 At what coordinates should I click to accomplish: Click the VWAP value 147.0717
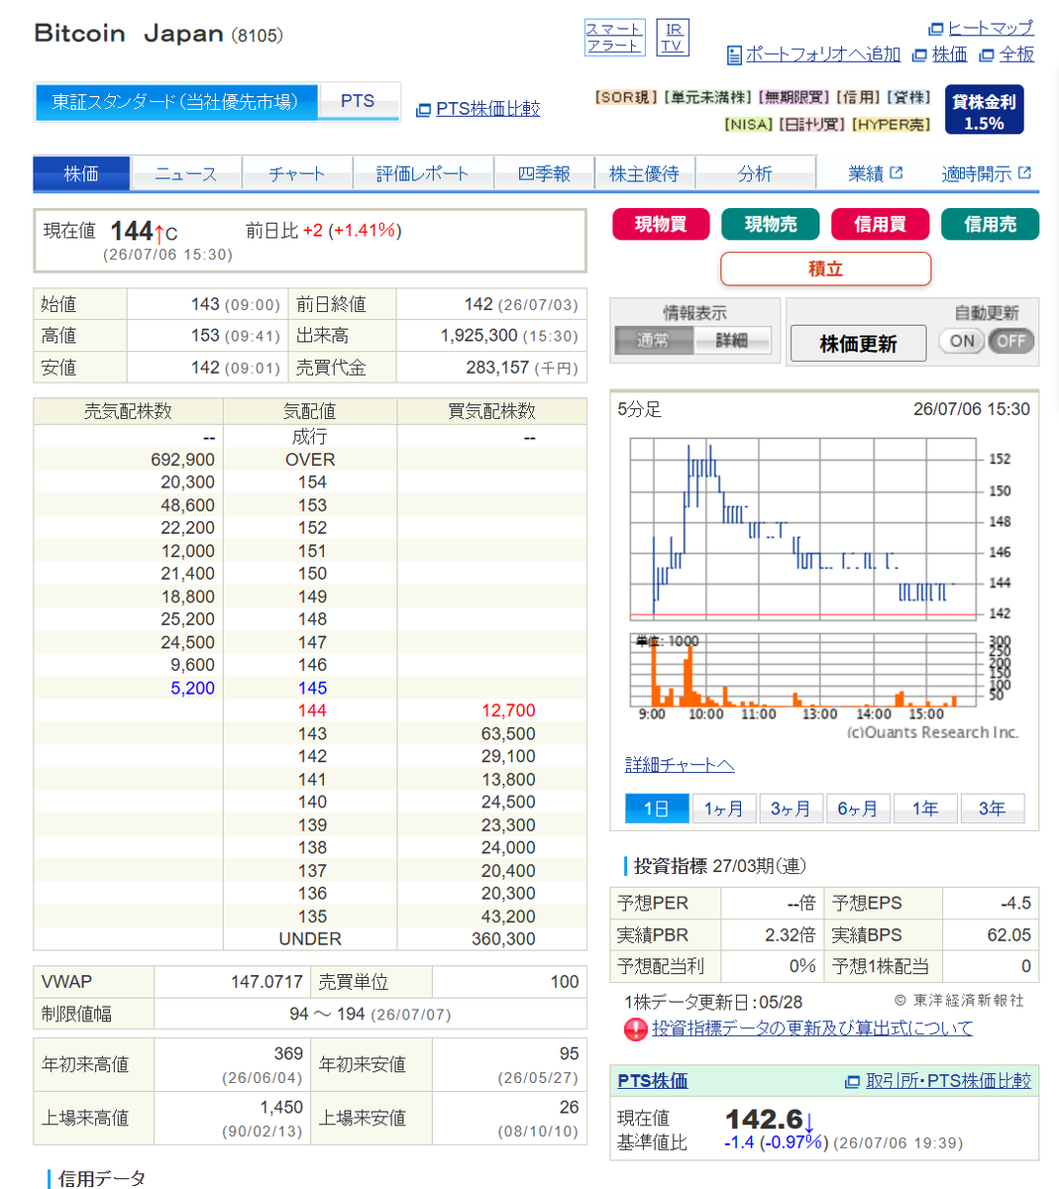tap(266, 982)
